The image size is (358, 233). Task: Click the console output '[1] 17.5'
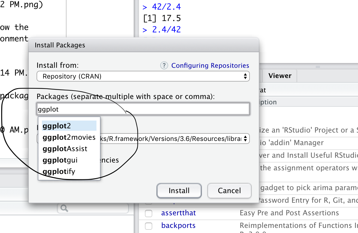click(162, 18)
